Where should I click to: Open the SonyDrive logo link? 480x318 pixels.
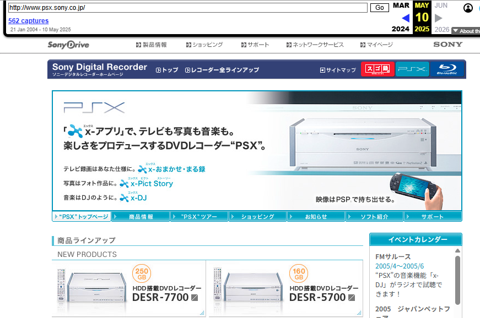click(x=68, y=45)
